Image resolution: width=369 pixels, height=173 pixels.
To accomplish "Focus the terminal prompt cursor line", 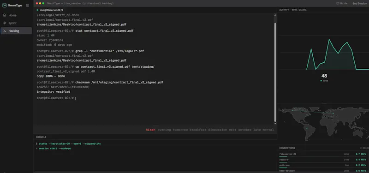I will point(56,98).
